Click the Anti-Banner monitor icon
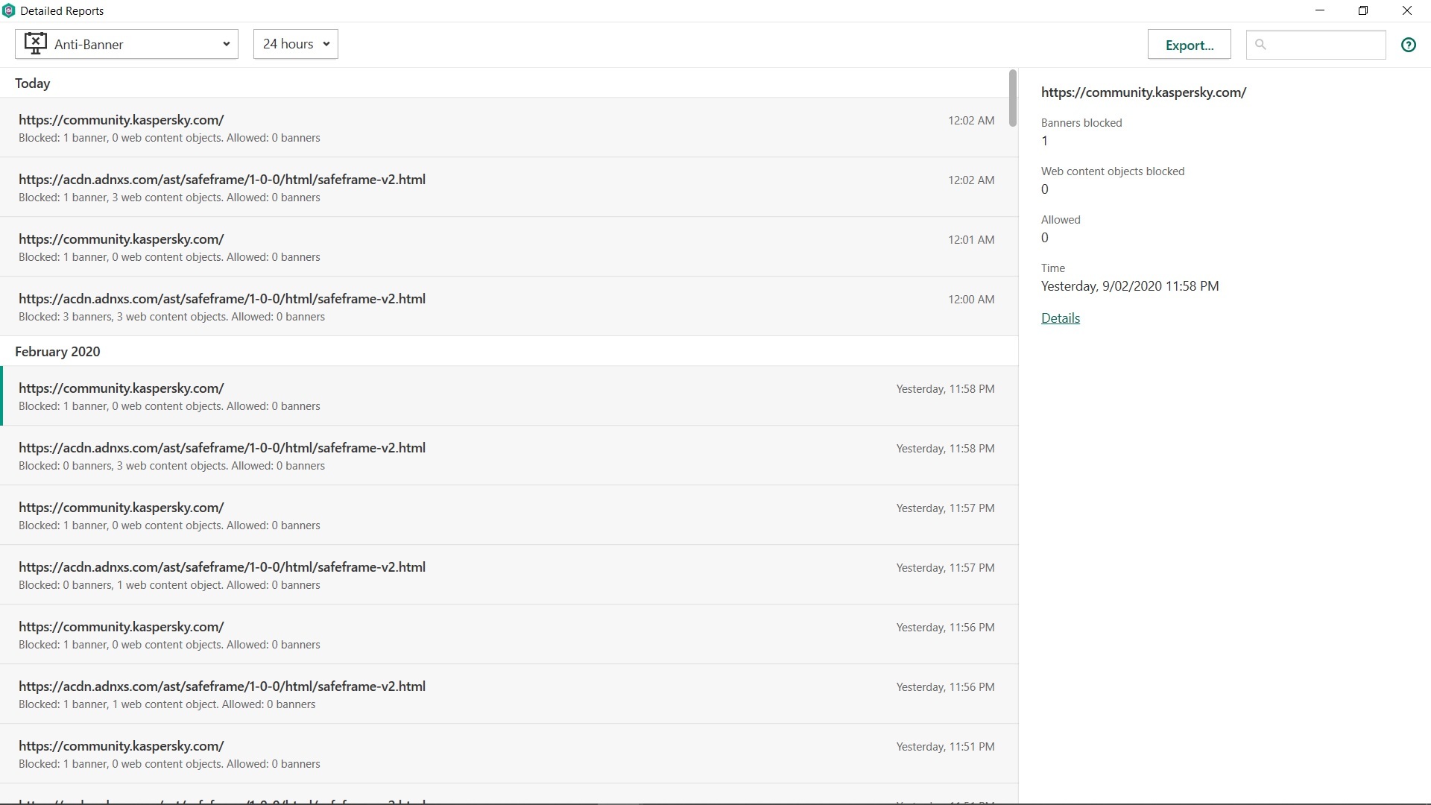The width and height of the screenshot is (1431, 805). (35, 43)
